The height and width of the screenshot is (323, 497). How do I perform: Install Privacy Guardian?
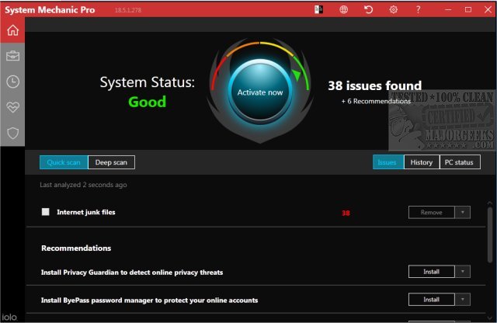432,272
